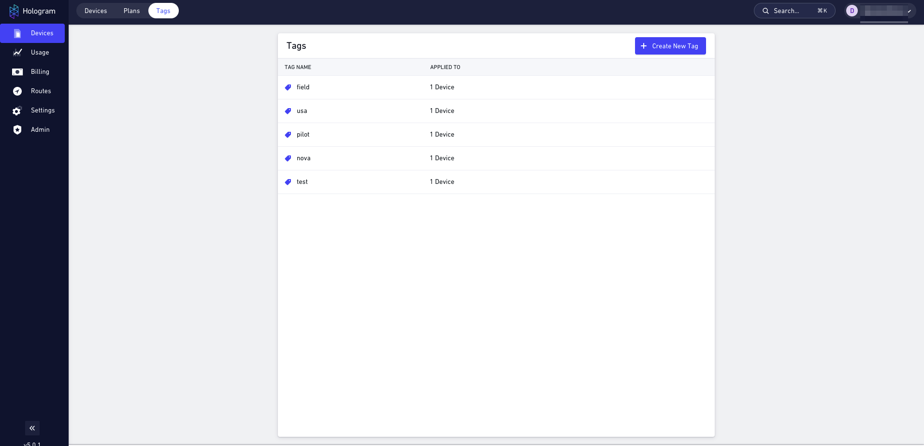Click the search magnifier icon
The width and height of the screenshot is (924, 446).
click(765, 11)
